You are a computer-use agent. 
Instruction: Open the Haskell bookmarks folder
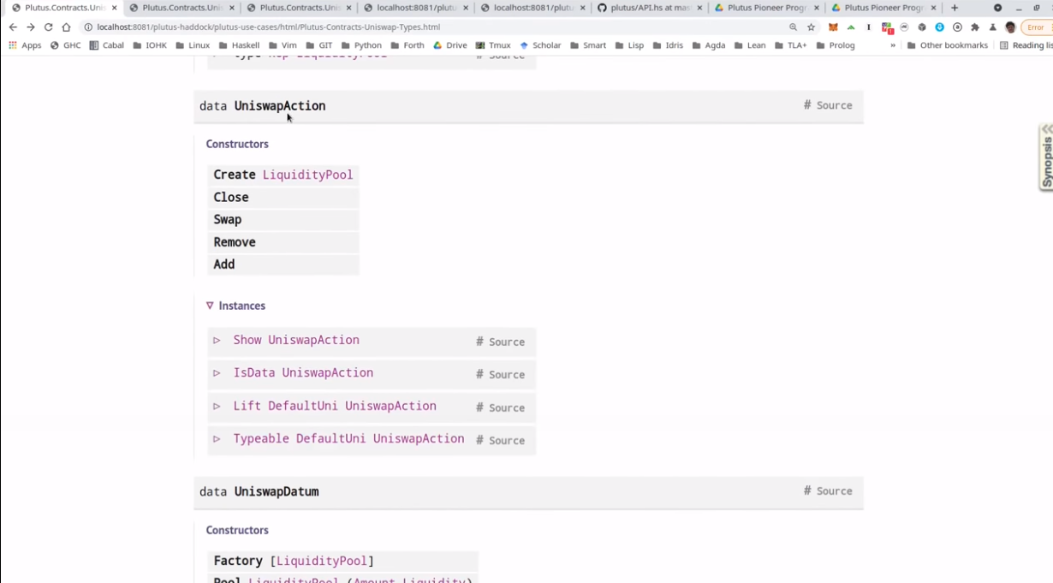[239, 45]
